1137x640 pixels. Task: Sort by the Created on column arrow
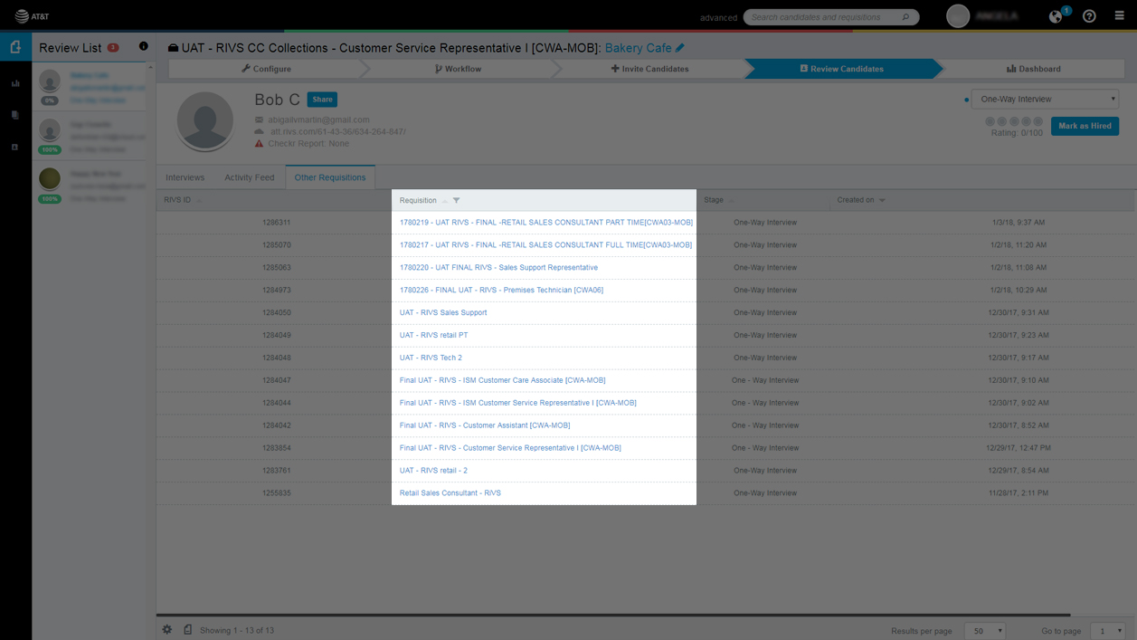point(882,201)
